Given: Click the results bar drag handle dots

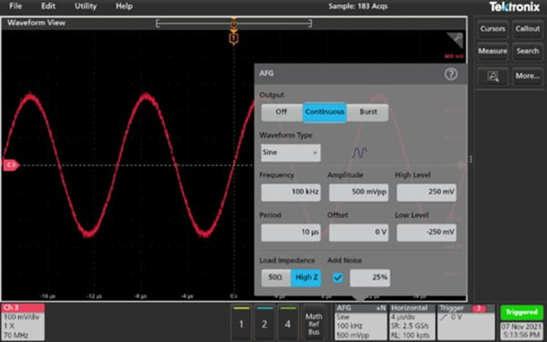Looking at the screenshot, I should [x=471, y=159].
